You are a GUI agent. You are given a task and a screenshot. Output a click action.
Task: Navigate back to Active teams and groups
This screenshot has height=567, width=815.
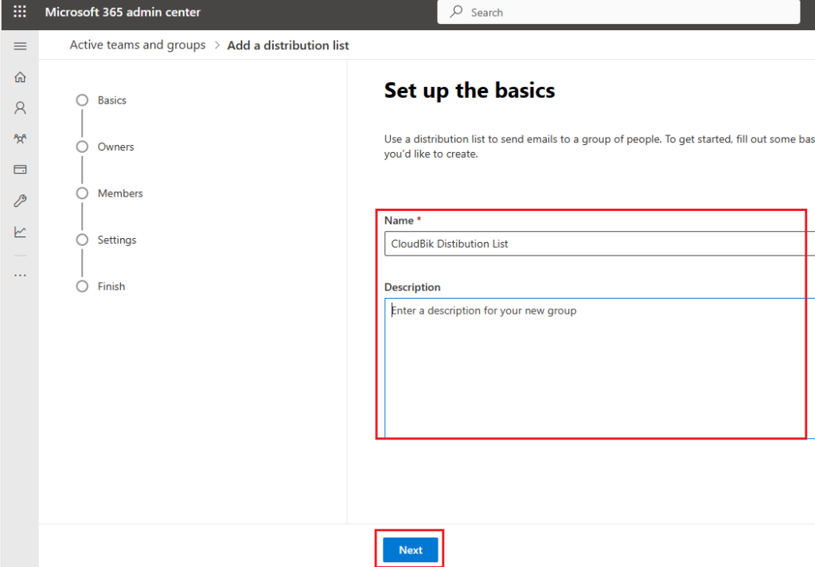point(137,45)
